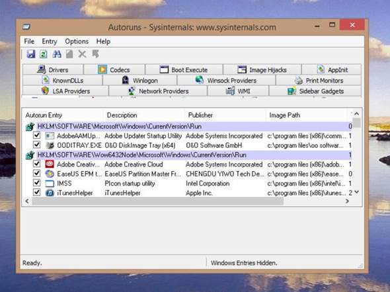Click the Adobe Creative Cloud entry icon
The image size is (390, 292).
(x=50, y=164)
